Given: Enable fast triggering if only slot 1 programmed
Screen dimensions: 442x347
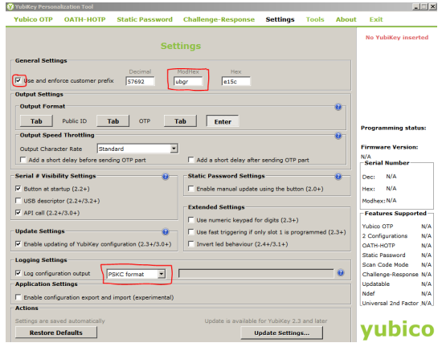Looking at the screenshot, I should [190, 232].
